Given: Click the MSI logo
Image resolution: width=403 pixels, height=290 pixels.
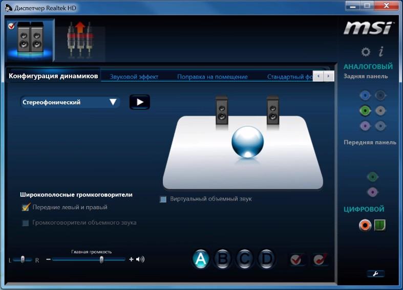Looking at the screenshot, I should 368,28.
